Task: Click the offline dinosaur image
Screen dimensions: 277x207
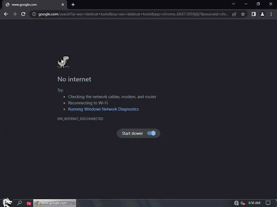Action: point(63,62)
